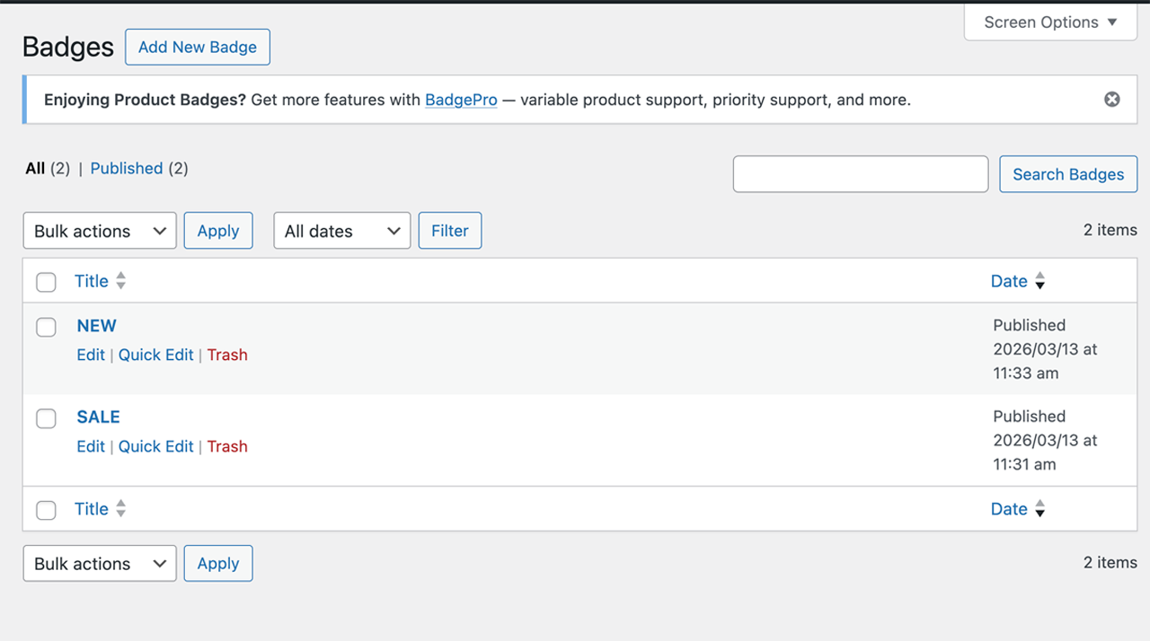Switch to the All badges view
This screenshot has width=1150, height=641.
[34, 168]
